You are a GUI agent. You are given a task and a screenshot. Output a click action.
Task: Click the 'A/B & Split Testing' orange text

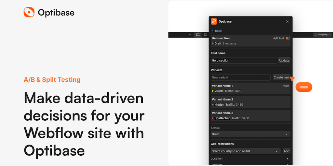(52, 80)
